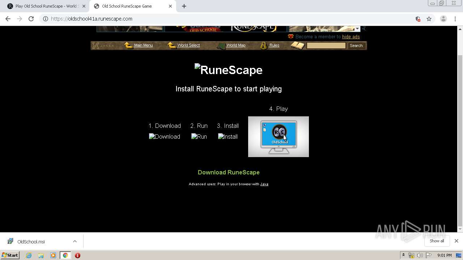Open World Select link

(188, 45)
